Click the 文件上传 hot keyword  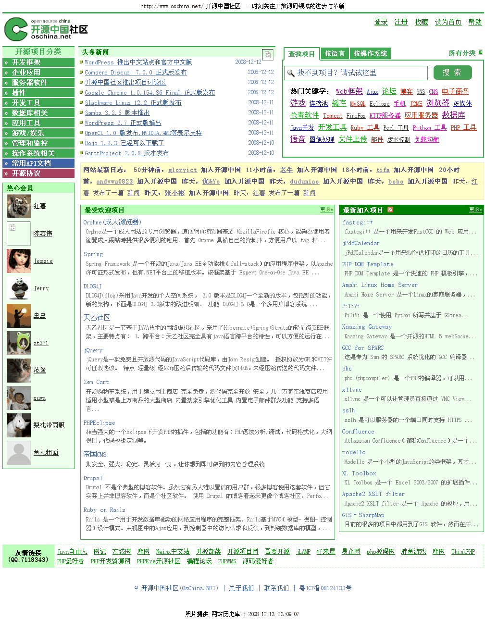pos(352,139)
